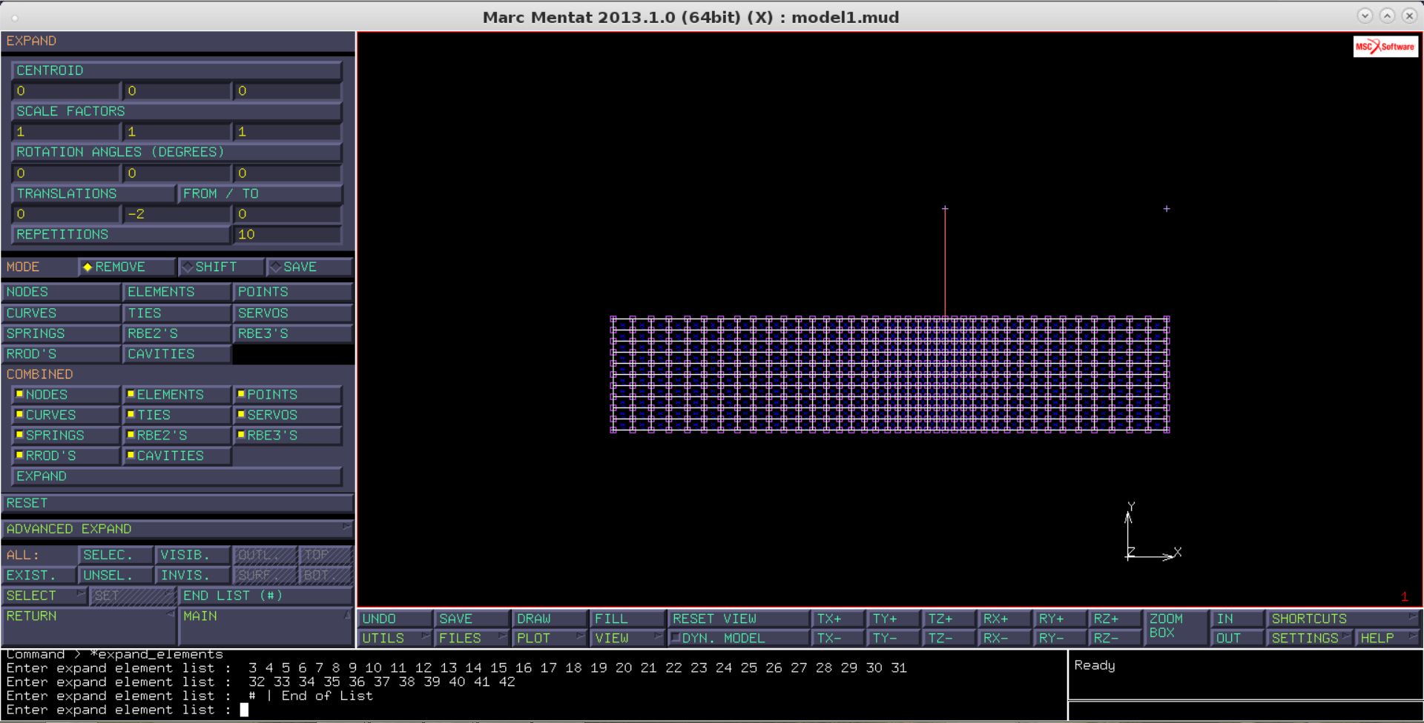Image resolution: width=1424 pixels, height=723 pixels.
Task: Click INVIS. list button
Action: [193, 575]
